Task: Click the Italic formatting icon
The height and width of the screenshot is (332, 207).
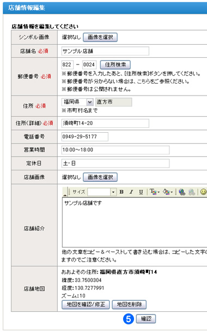Action: pyautogui.click(x=131, y=192)
